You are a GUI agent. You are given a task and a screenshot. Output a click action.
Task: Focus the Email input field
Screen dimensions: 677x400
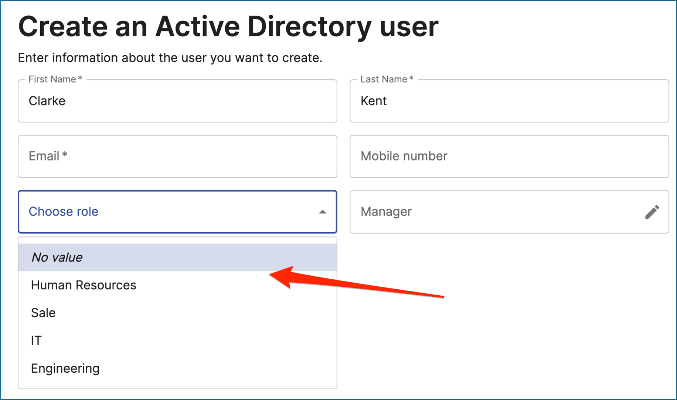177,156
